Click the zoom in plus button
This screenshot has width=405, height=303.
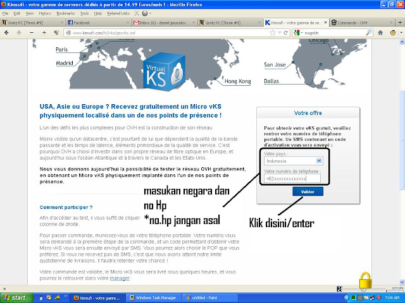point(44,33)
